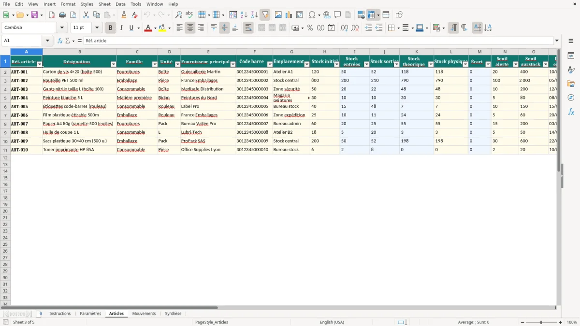Format the cells as percent

310,28
